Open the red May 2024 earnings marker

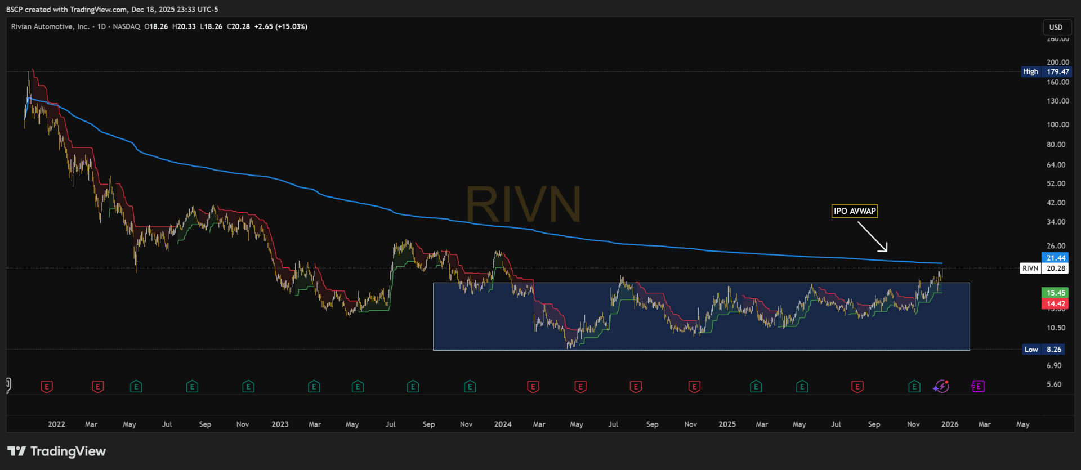(x=580, y=387)
